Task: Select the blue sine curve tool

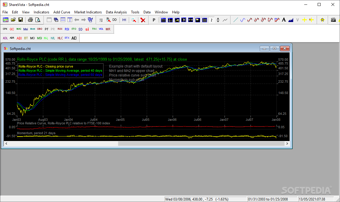Action: pos(243,20)
